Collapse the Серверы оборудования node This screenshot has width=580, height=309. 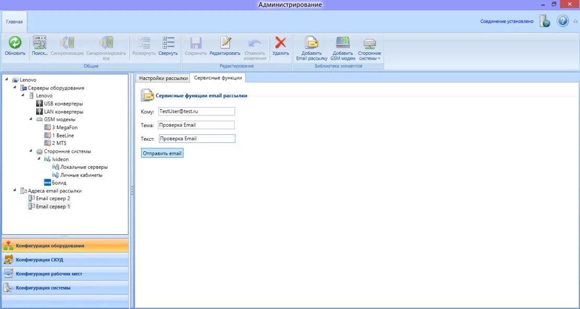tap(15, 87)
